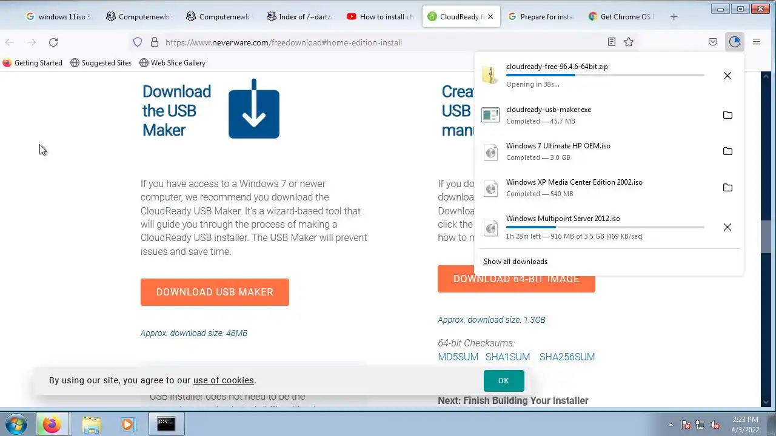This screenshot has height=436, width=776.
Task: Open the Windows Start menu
Action: coord(16,424)
